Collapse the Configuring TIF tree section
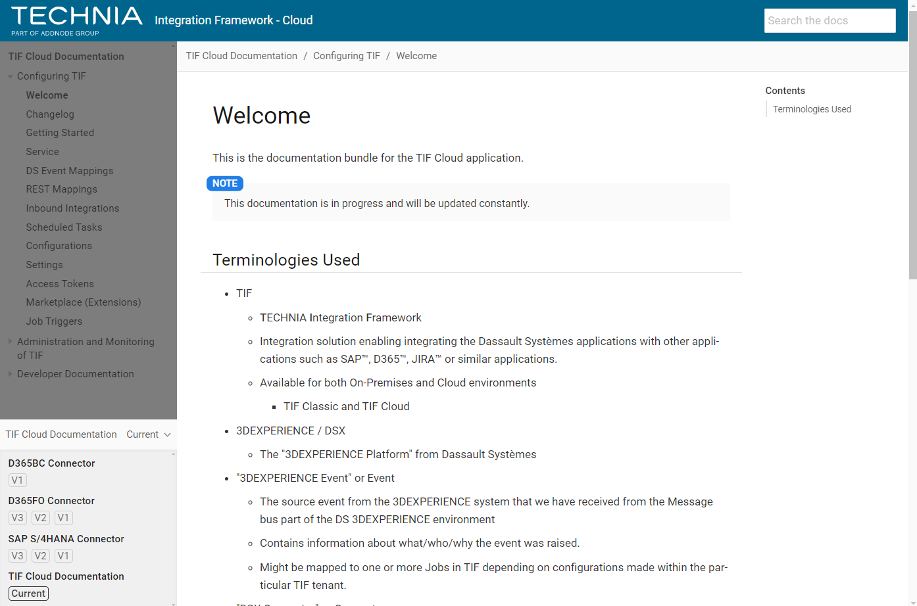 tap(11, 76)
